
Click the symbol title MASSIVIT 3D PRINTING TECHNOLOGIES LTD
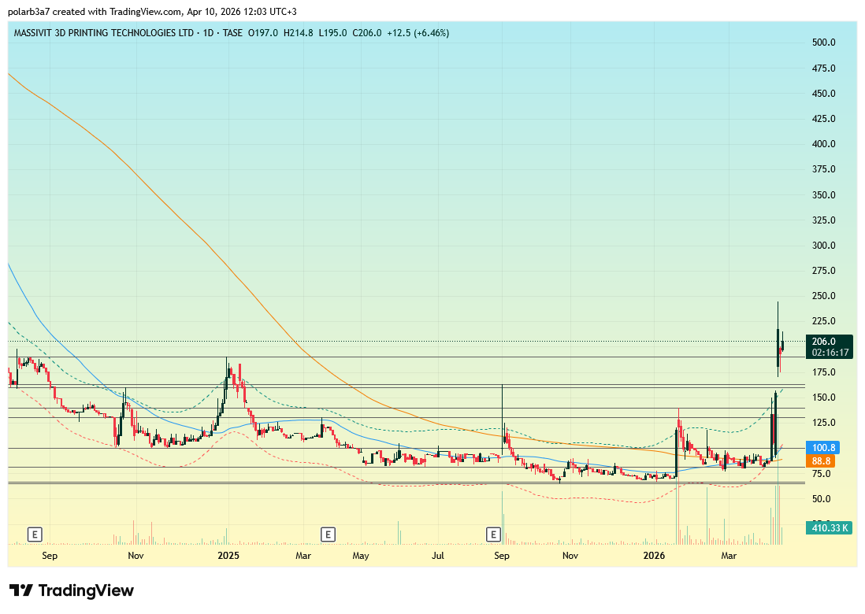(104, 33)
